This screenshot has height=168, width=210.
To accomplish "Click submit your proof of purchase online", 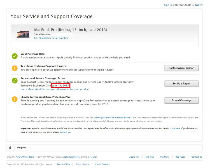I will coord(112,118).
